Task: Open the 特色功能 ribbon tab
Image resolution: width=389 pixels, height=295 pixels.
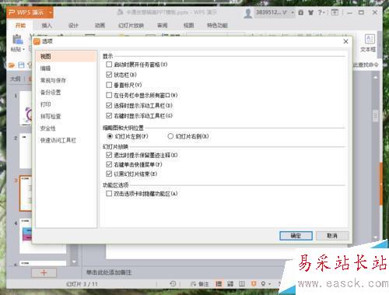Action: tap(217, 26)
